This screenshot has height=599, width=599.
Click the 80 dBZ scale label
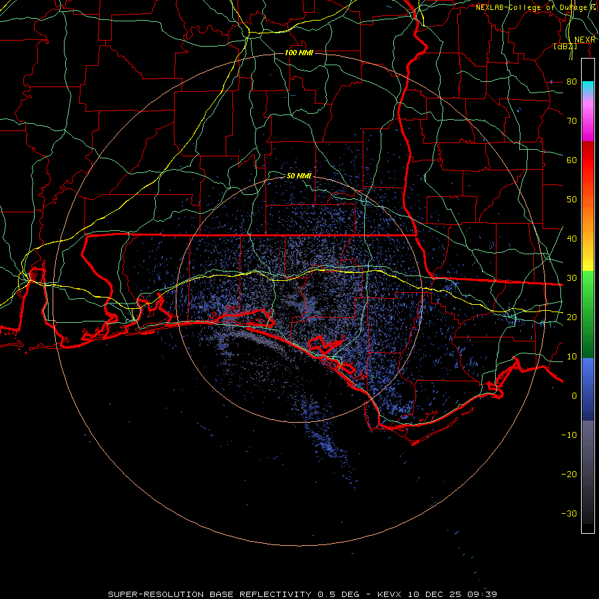click(x=572, y=81)
